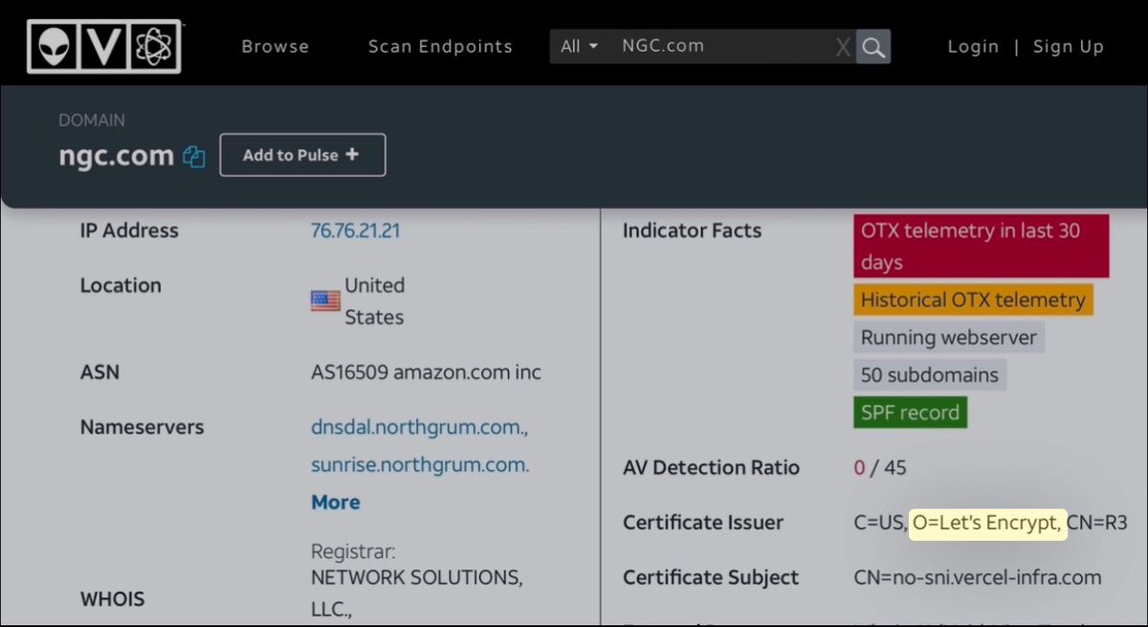The image size is (1148, 627).
Task: Click the Sign Up link
Action: tap(1068, 47)
